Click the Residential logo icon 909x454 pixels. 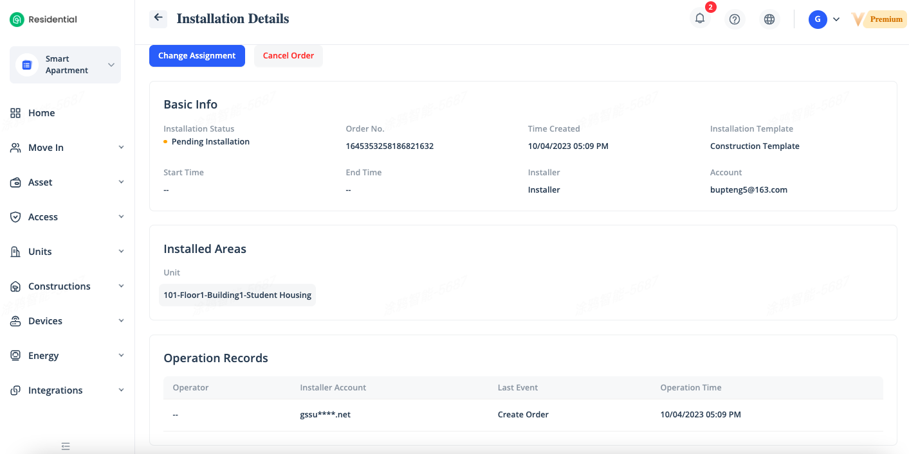pos(17,19)
